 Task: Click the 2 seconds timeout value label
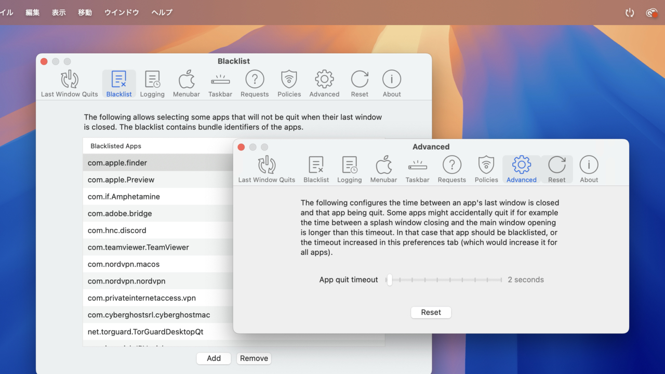526,279
